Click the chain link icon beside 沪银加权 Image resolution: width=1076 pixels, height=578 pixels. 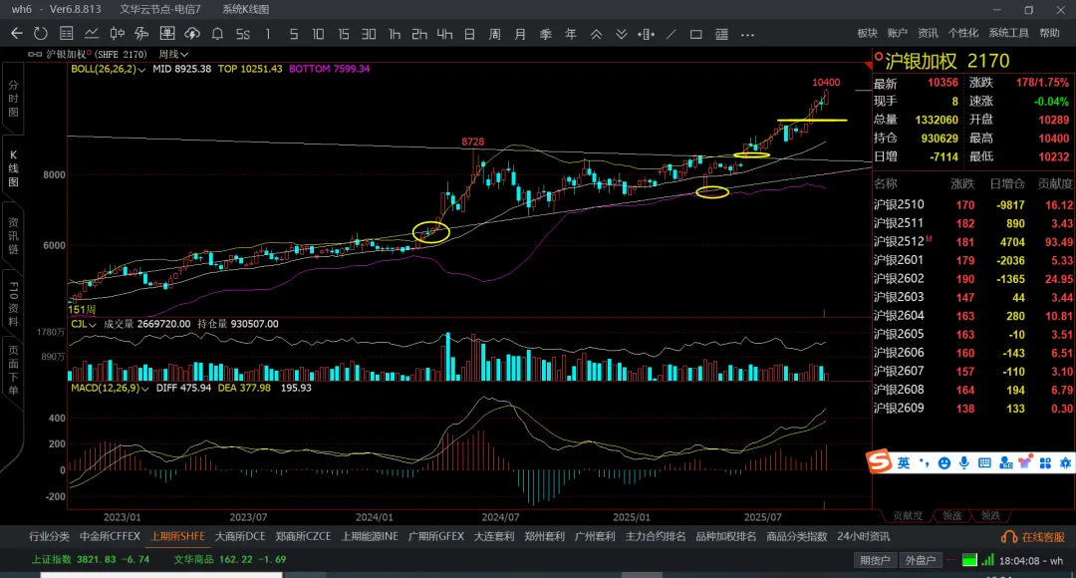pos(34,54)
